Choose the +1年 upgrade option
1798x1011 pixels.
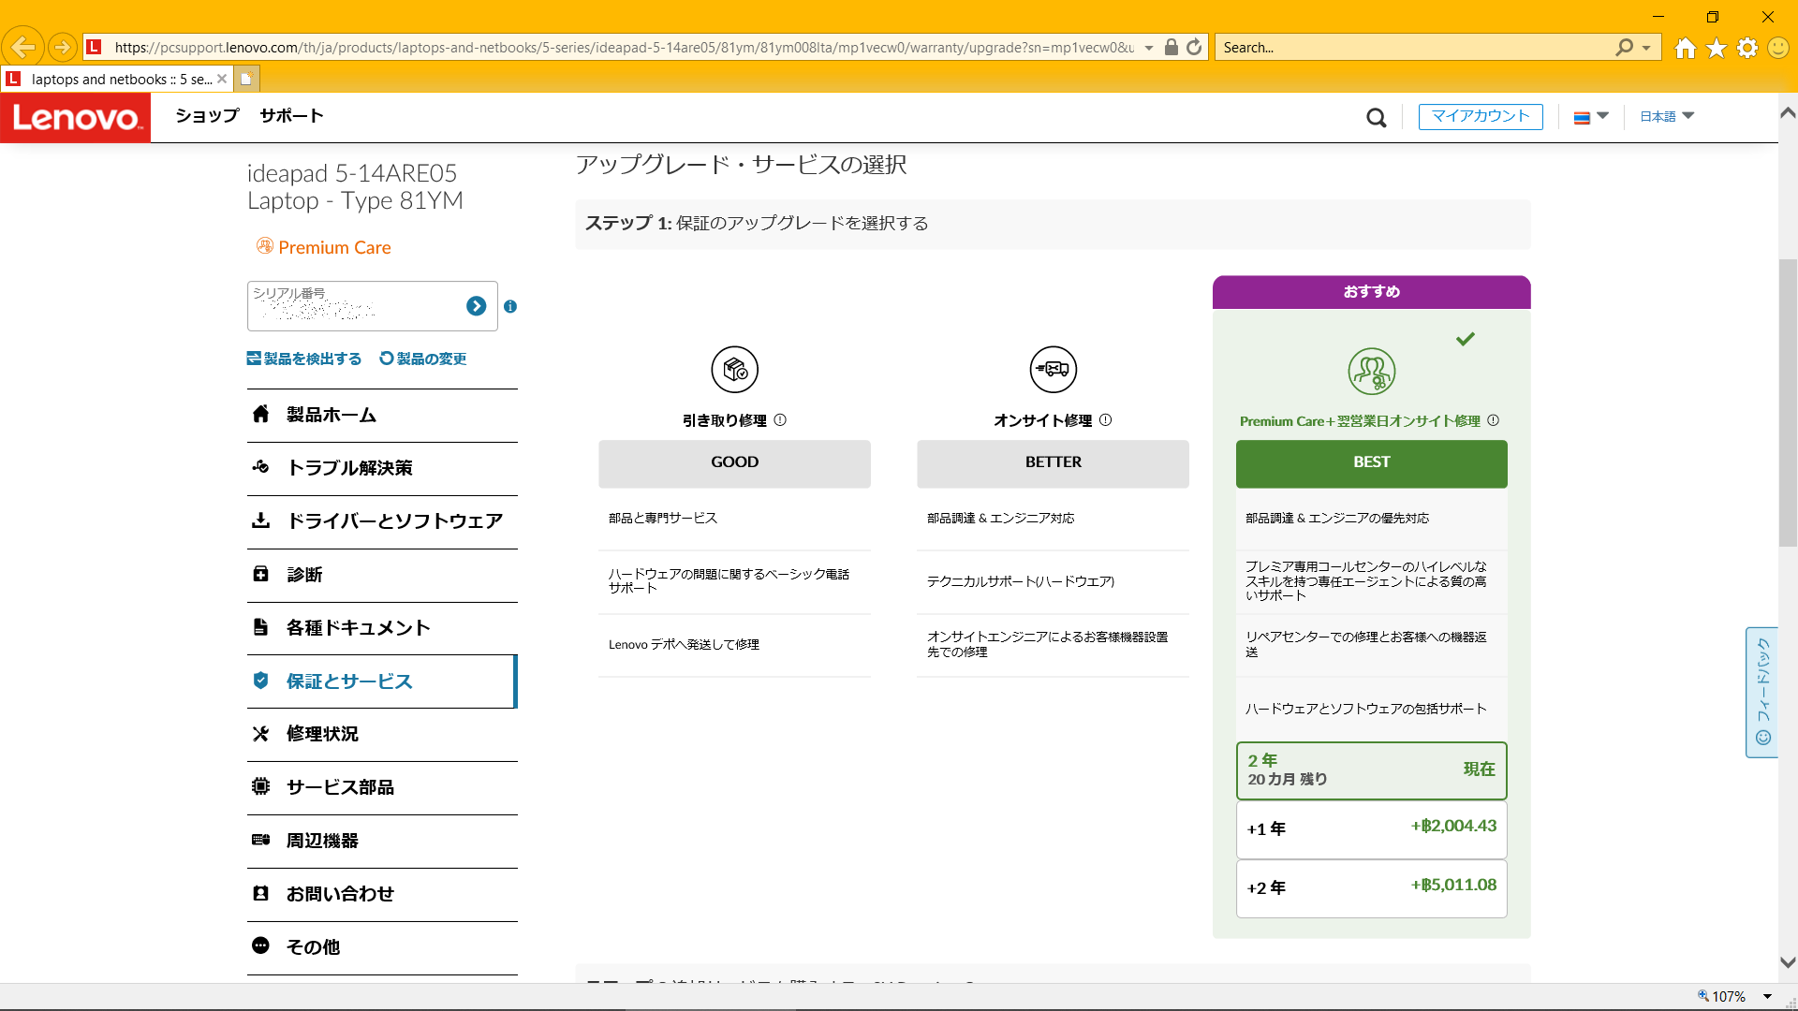pyautogui.click(x=1371, y=829)
